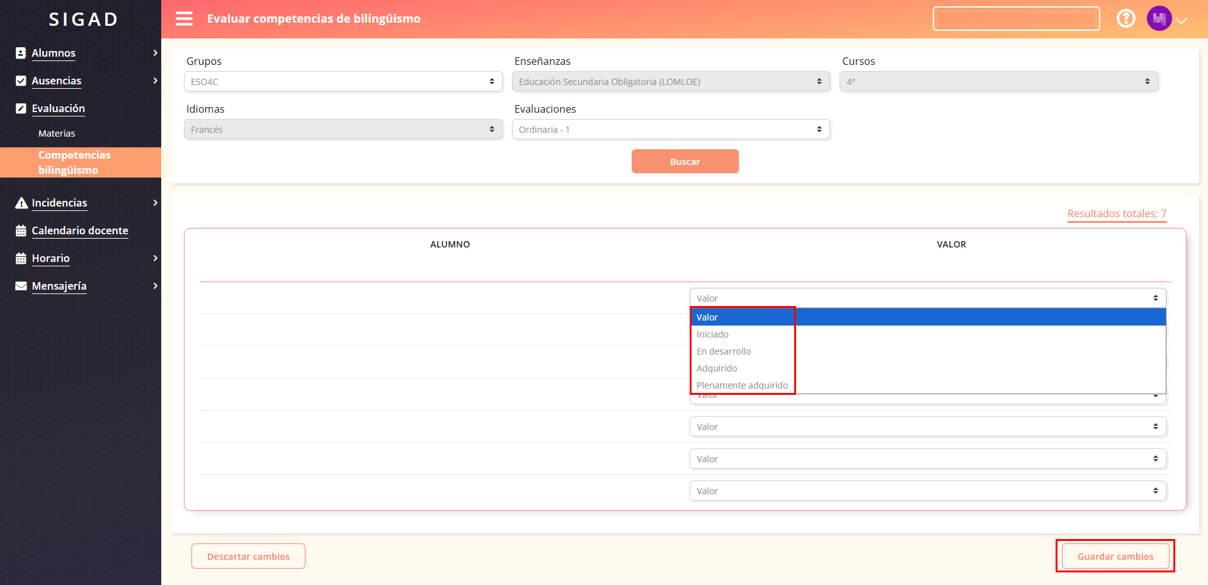
Task: Open the help question mark icon
Action: tap(1125, 19)
